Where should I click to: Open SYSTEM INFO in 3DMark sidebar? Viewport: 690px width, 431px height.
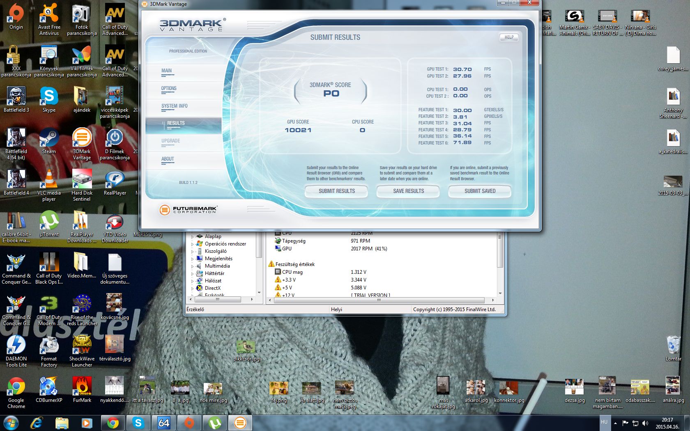[x=175, y=106]
